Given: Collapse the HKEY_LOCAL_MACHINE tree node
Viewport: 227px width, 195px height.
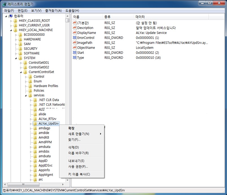Looking at the screenshot, I should click(11, 30).
